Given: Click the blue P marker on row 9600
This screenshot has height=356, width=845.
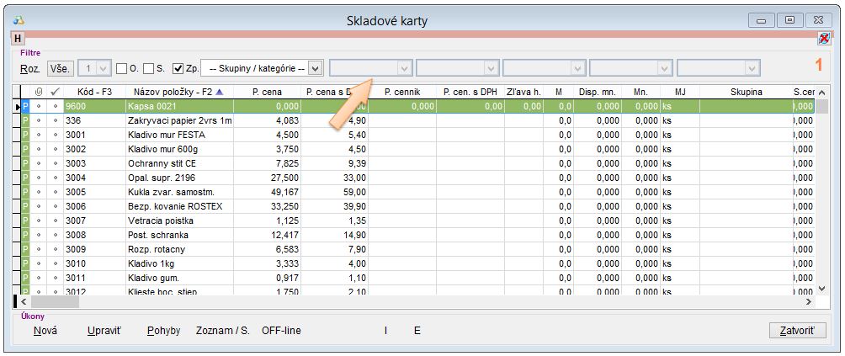Looking at the screenshot, I should (25, 107).
